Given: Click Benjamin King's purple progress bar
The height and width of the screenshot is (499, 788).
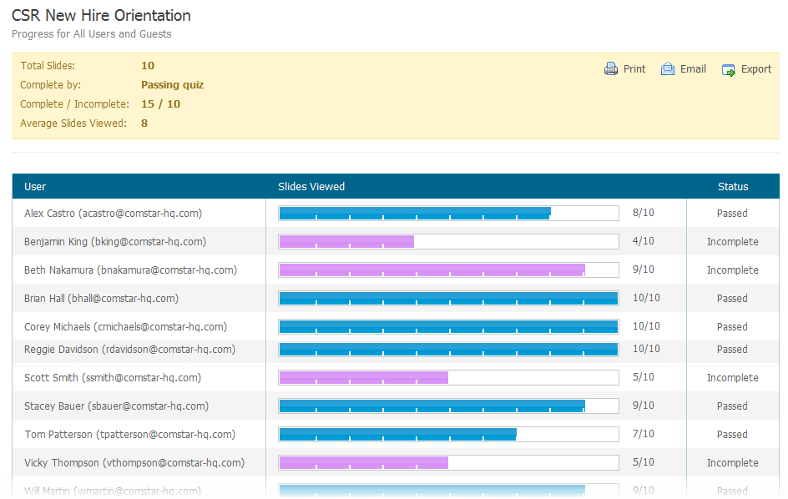Looking at the screenshot, I should coord(346,242).
